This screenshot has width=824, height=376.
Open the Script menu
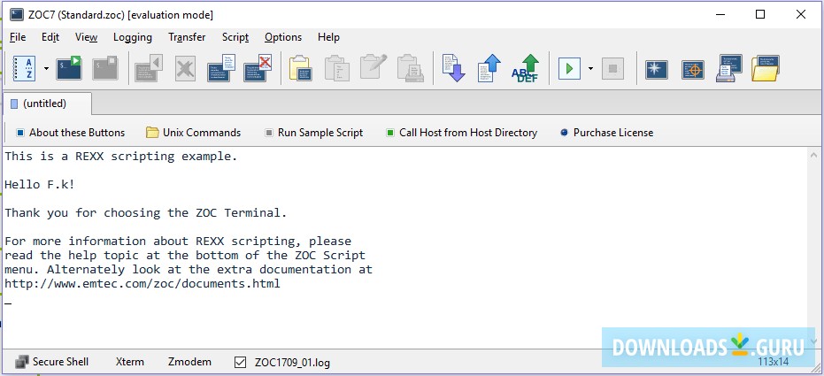(235, 37)
